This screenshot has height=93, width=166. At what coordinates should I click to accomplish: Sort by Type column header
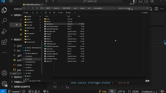68,16
